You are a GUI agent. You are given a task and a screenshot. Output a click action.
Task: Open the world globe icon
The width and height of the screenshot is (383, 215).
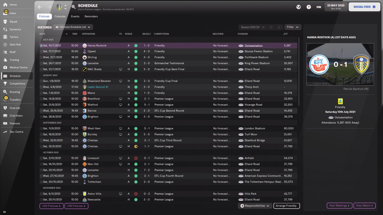[299, 7]
